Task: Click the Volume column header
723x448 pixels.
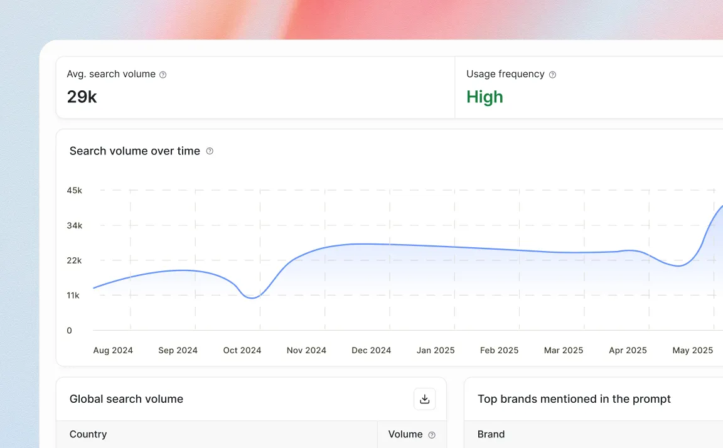Action: tap(405, 434)
